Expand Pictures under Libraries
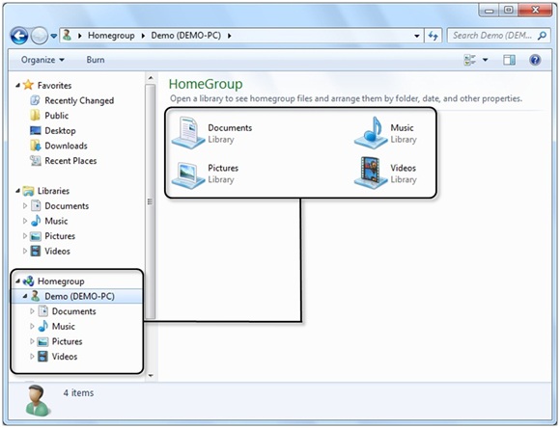The width and height of the screenshot is (560, 428). 25,236
